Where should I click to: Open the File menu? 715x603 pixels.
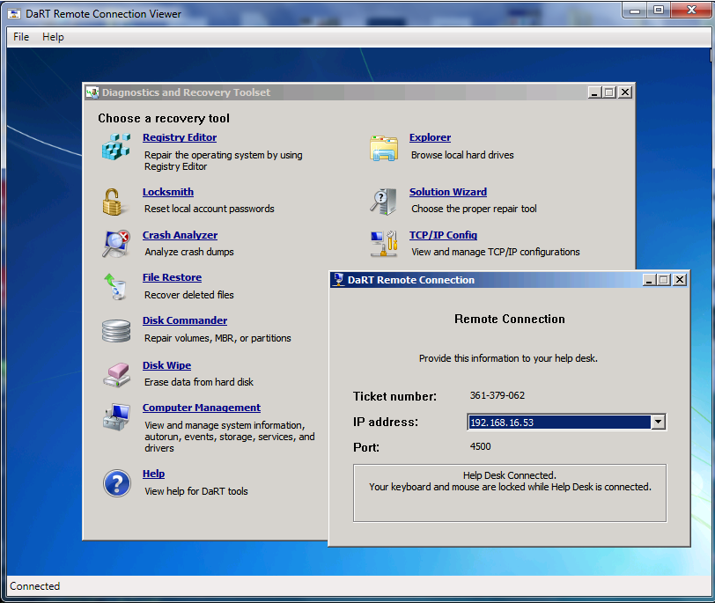point(21,37)
